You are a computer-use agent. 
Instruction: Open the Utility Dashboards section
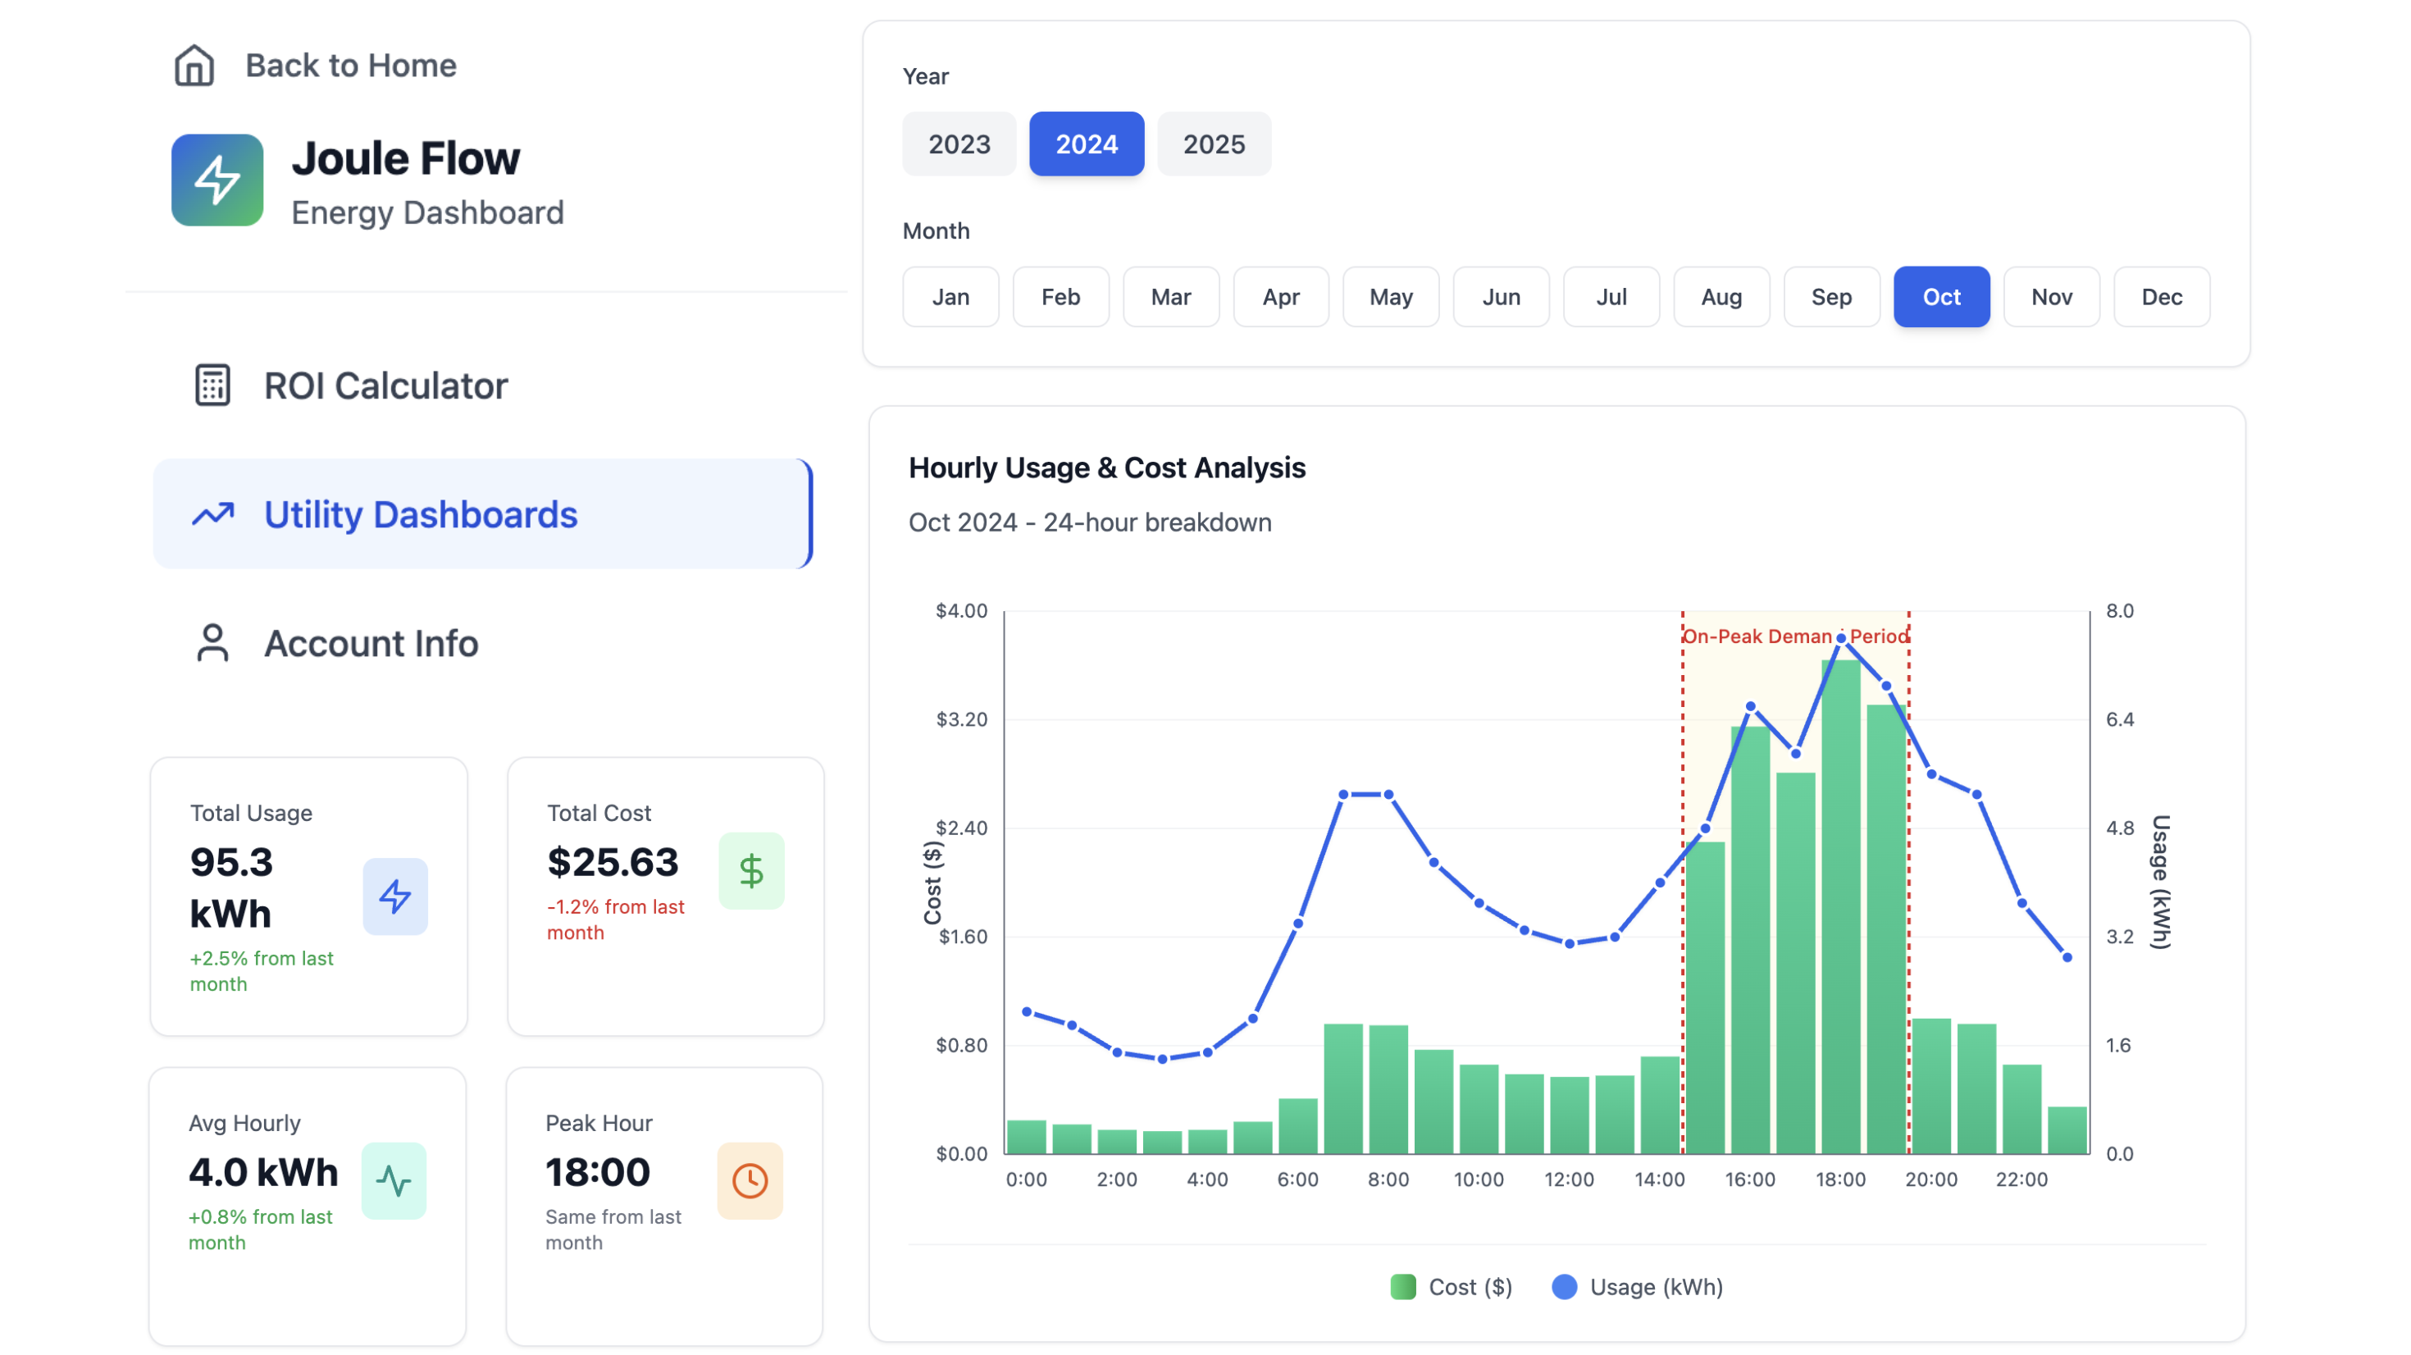pos(420,514)
